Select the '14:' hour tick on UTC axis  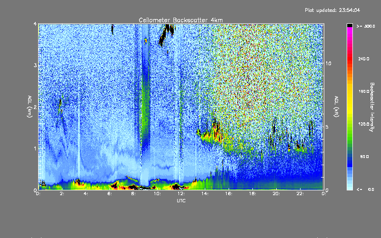coord(205,194)
